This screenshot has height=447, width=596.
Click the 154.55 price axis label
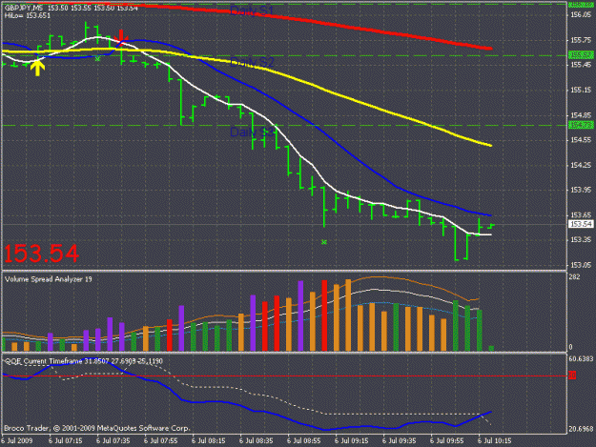tap(581, 140)
